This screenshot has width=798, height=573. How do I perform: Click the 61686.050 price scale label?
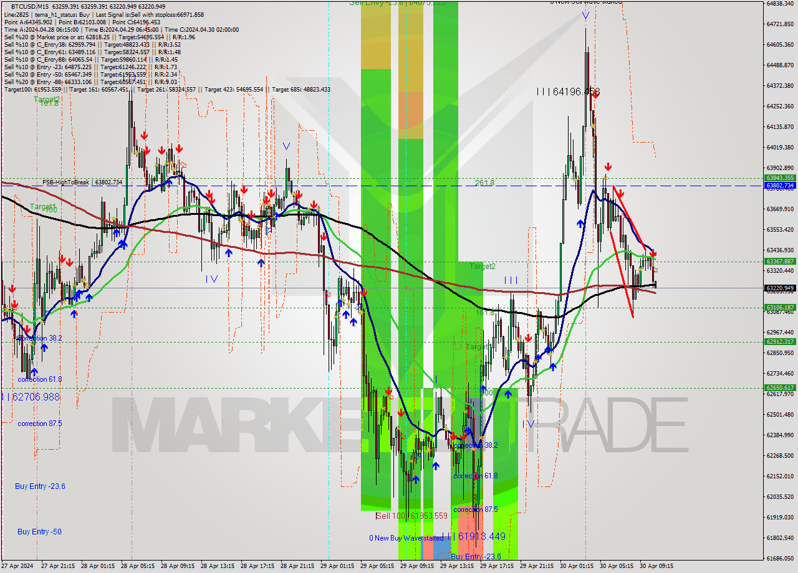pyautogui.click(x=780, y=558)
